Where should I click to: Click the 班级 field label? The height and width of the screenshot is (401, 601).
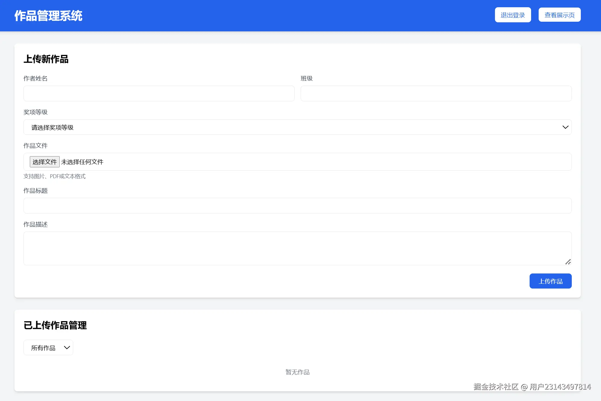[x=307, y=78]
